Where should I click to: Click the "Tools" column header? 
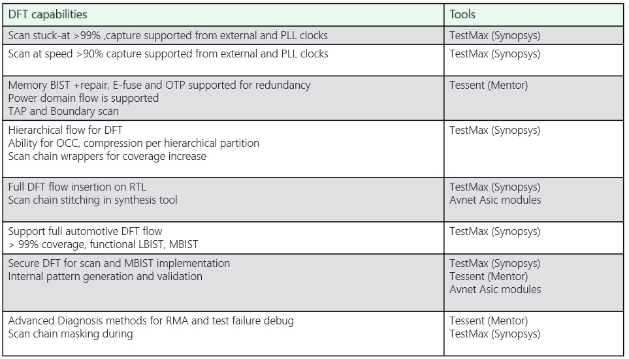click(x=462, y=14)
